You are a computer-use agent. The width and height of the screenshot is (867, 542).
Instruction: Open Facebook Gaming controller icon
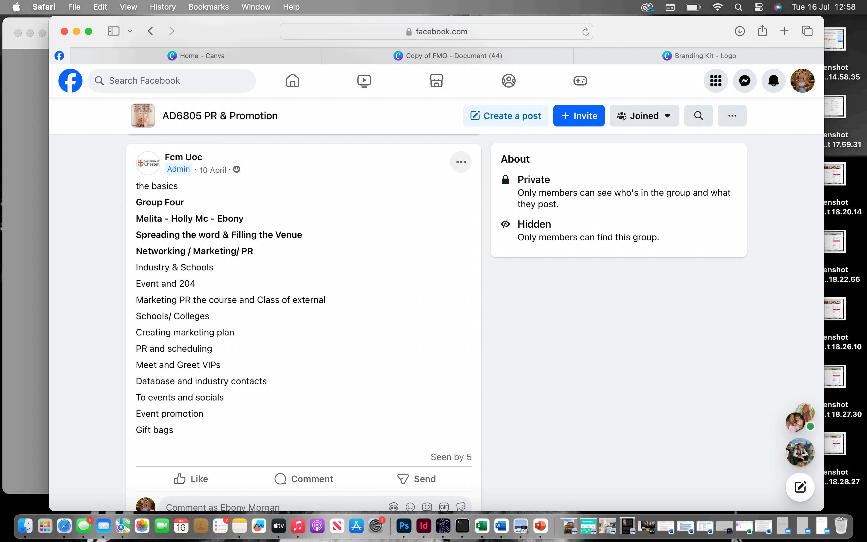pyautogui.click(x=580, y=81)
